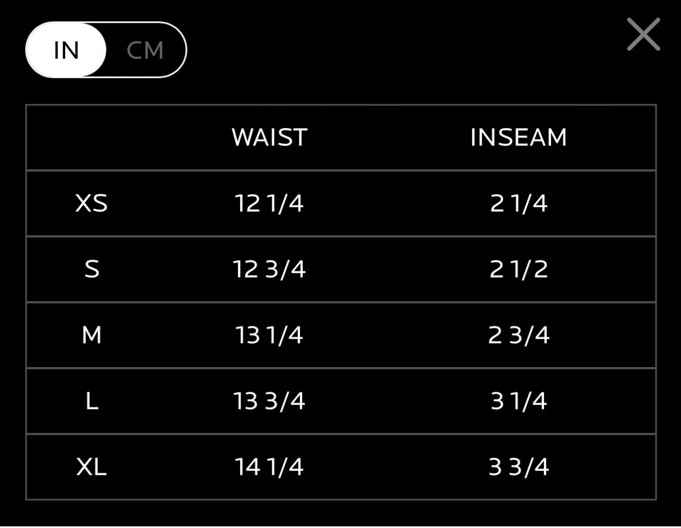Click the M waist value 13 1/4
This screenshot has width=681, height=528.
click(269, 335)
